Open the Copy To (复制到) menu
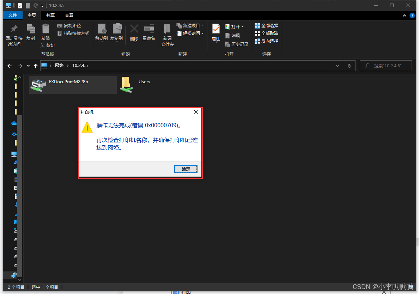The image size is (419, 294). coord(116,32)
